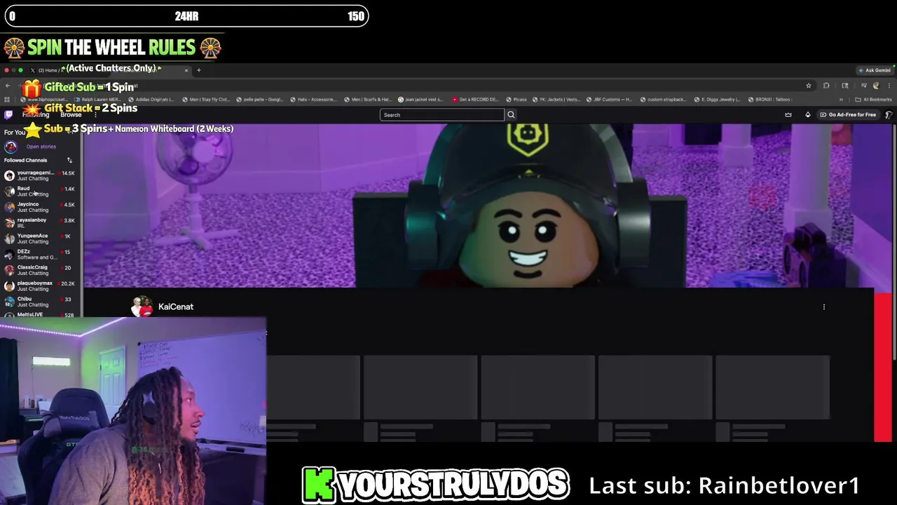Image resolution: width=897 pixels, height=505 pixels.
Task: Open the Twitch user avatar menu
Action: click(889, 115)
